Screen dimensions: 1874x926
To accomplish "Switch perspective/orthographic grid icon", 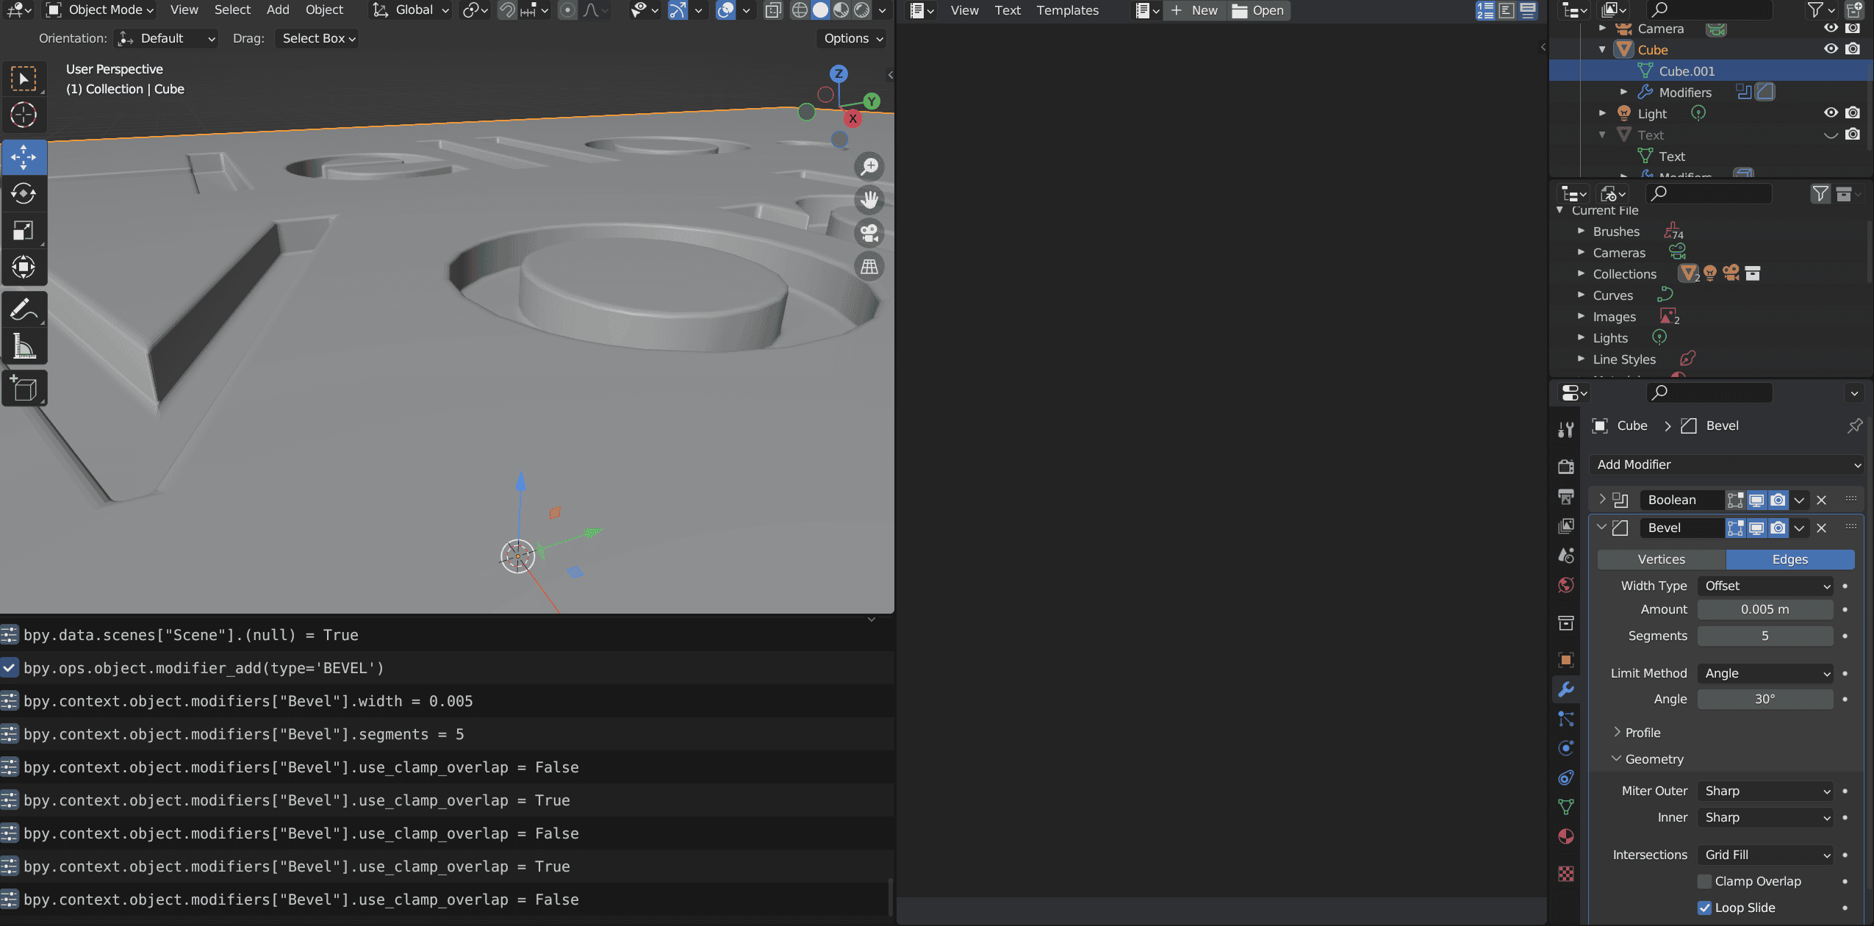I will tap(869, 267).
